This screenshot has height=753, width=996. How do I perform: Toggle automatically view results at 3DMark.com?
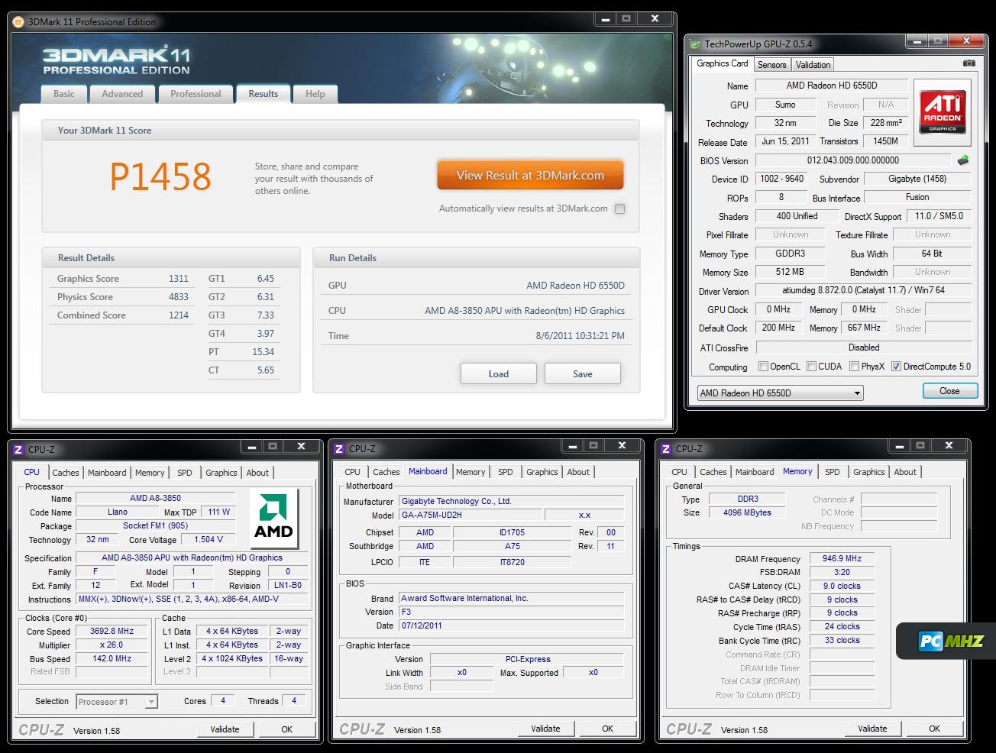coord(619,208)
